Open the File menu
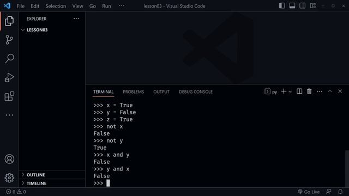Screen dimensions: 349x196 (x=21, y=6)
